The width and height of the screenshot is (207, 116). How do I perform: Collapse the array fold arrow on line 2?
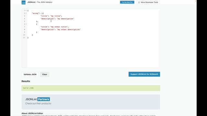(26, 13)
